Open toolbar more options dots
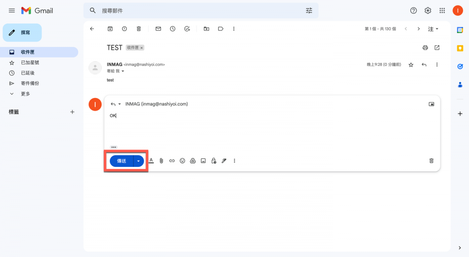 point(234,29)
